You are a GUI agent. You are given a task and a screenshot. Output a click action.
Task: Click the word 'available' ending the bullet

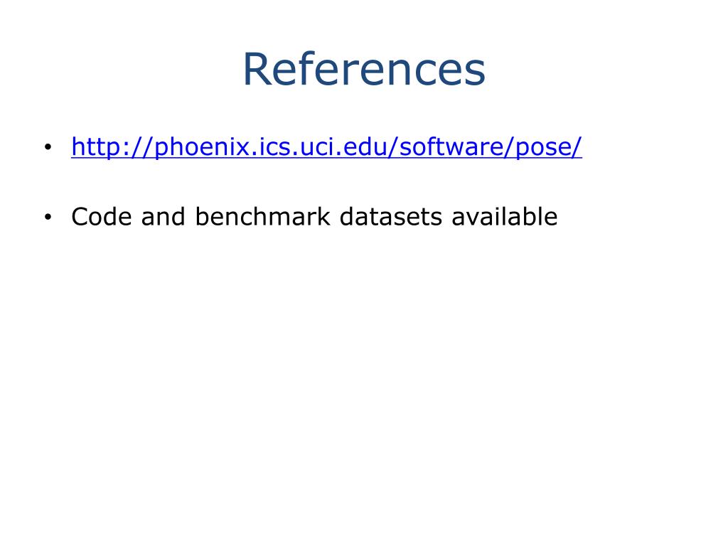point(505,216)
